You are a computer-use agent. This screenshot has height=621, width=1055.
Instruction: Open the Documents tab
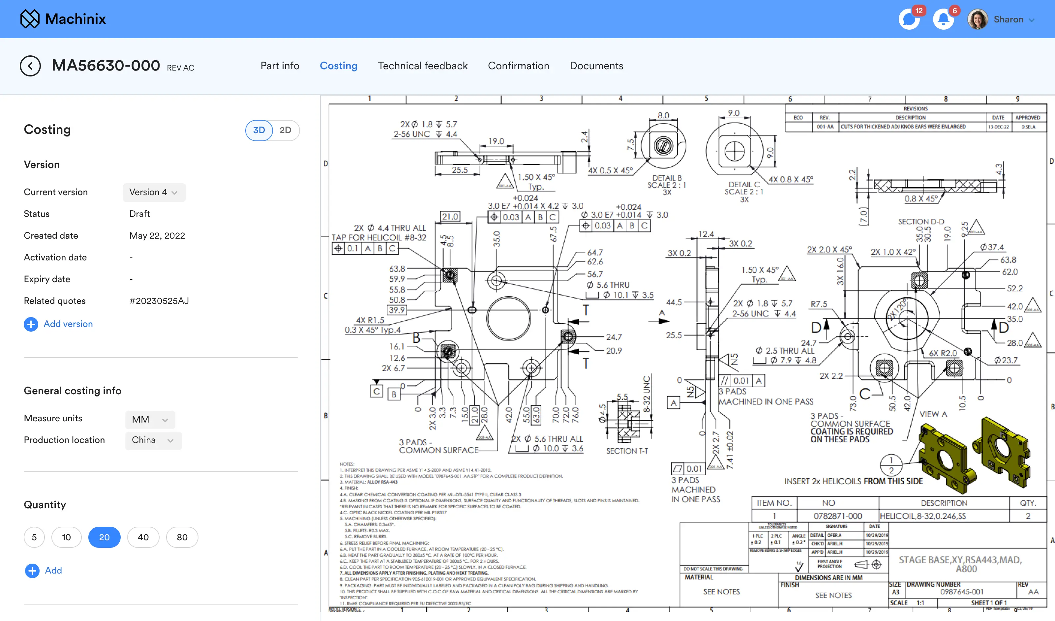point(596,66)
